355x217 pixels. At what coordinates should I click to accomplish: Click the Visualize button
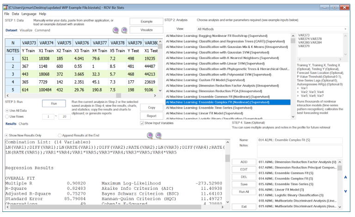(147, 30)
